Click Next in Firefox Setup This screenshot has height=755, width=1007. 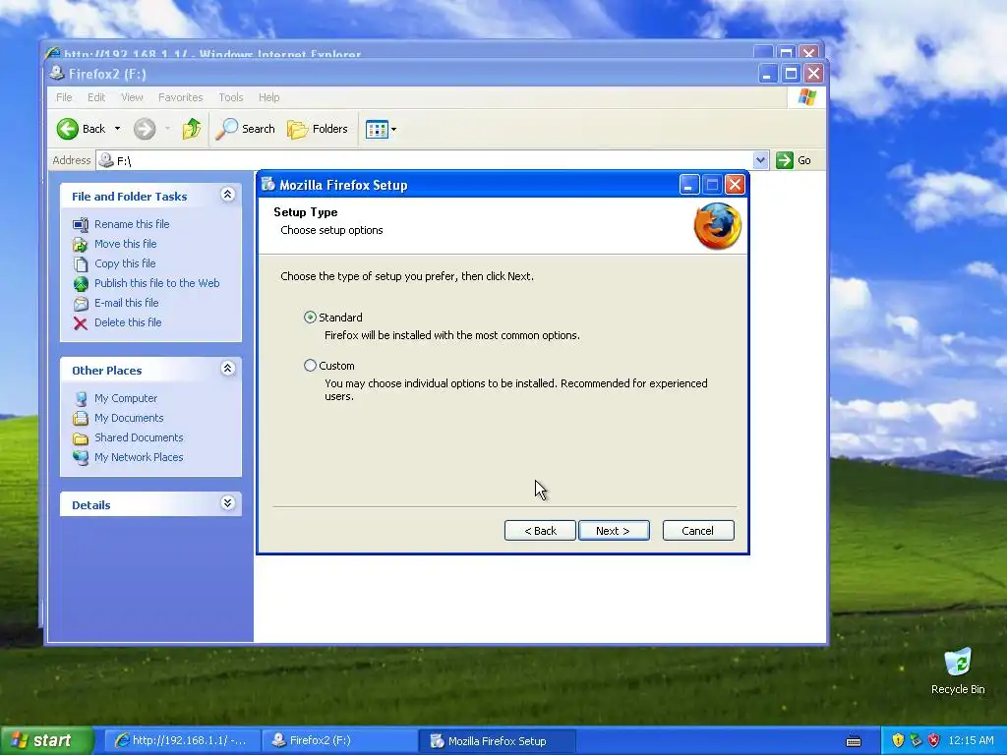[614, 530]
